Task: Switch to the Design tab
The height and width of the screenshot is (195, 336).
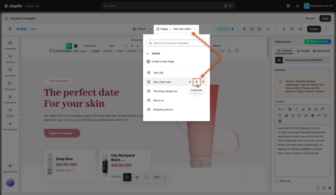Action: pos(303,51)
